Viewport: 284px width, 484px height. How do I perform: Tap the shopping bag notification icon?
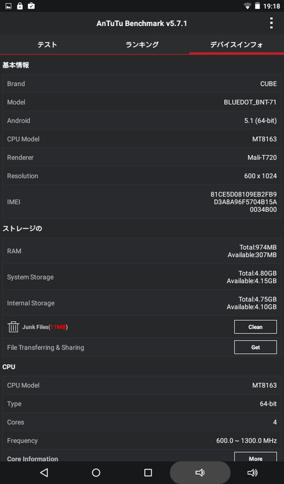click(x=31, y=6)
